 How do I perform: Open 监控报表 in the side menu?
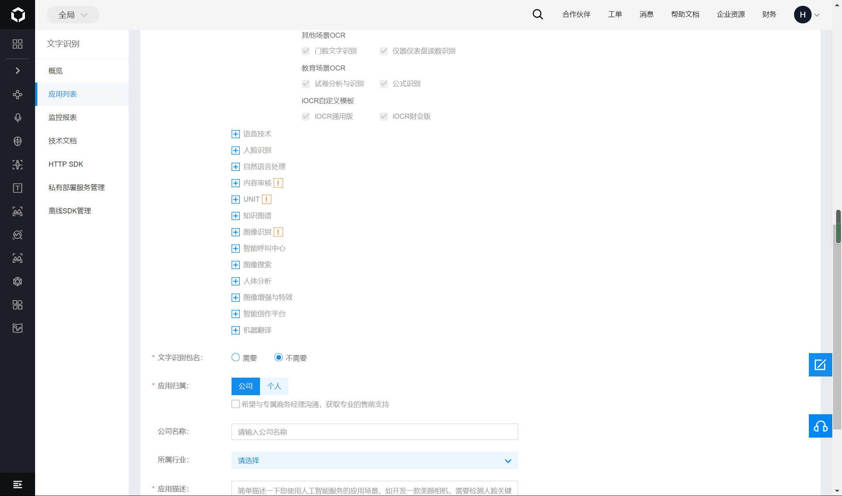pos(82,118)
